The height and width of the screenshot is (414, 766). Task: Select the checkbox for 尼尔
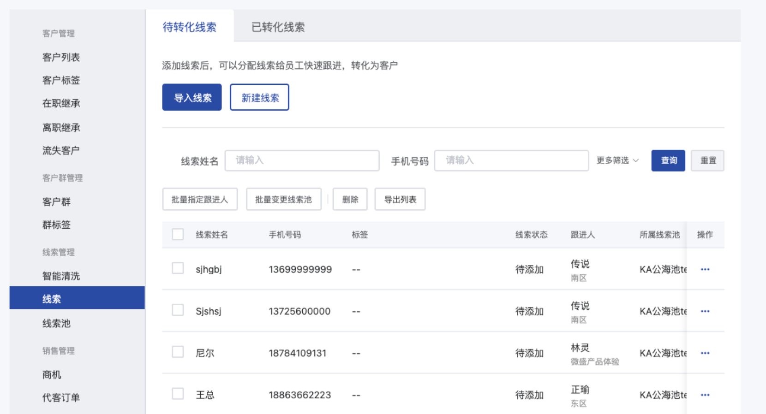(178, 352)
